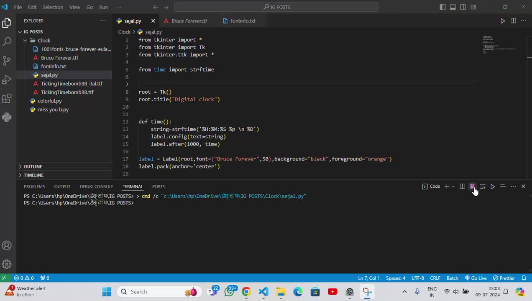Viewport: 532px width, 301px height.
Task: Click the Ln 7, Col 1 cursor position
Action: 369,278
